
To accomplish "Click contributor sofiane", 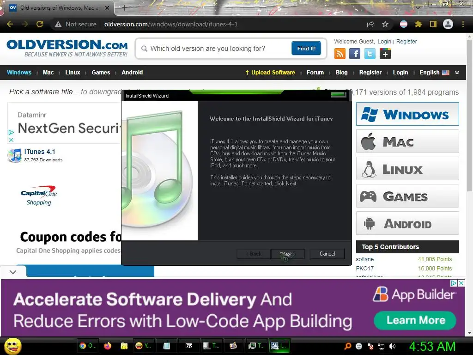I will (365, 259).
